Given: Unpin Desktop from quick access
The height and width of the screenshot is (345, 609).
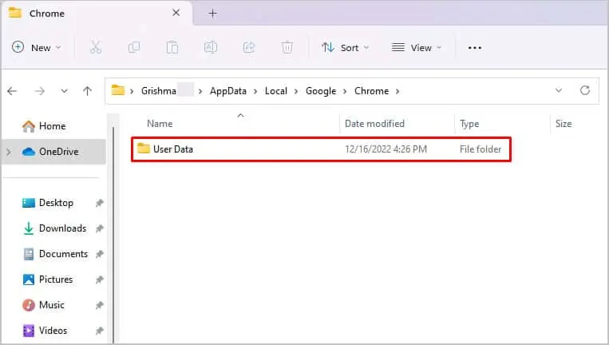Looking at the screenshot, I should pos(100,203).
